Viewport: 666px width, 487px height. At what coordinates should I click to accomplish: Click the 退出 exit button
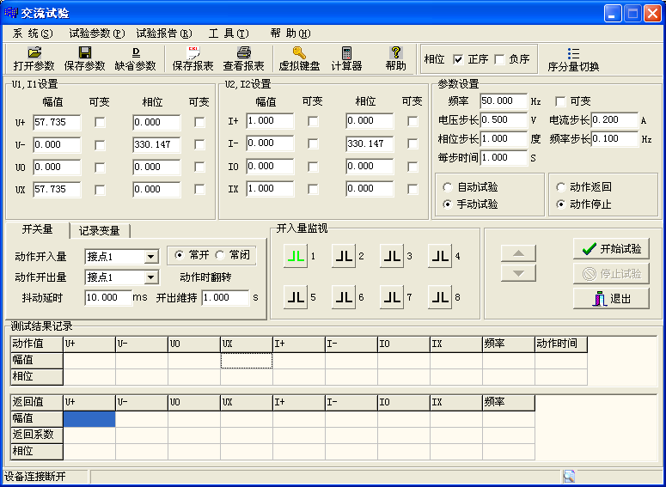point(611,298)
